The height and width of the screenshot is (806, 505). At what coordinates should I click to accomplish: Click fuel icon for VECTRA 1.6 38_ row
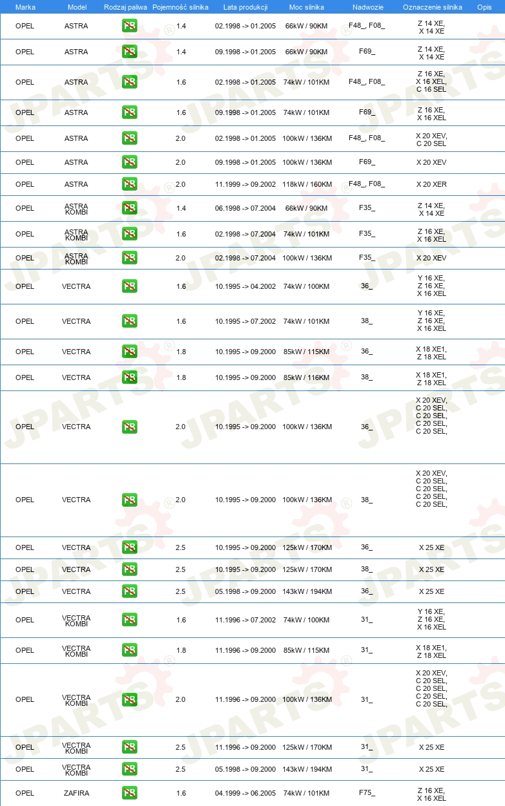point(129,321)
